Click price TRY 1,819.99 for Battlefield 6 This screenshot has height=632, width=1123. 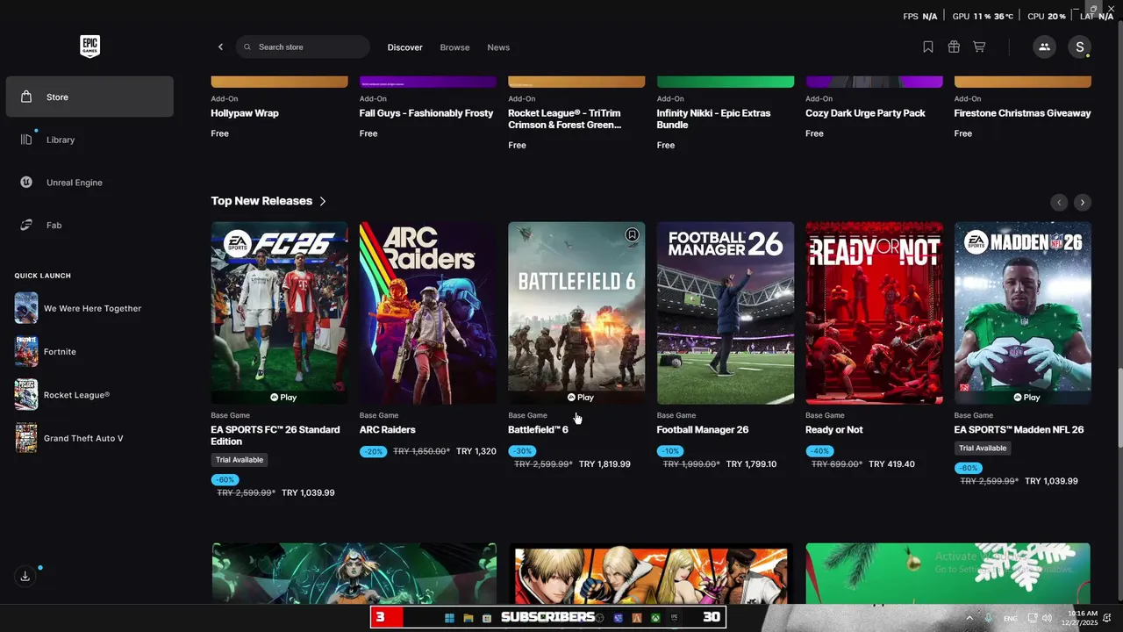604,463
